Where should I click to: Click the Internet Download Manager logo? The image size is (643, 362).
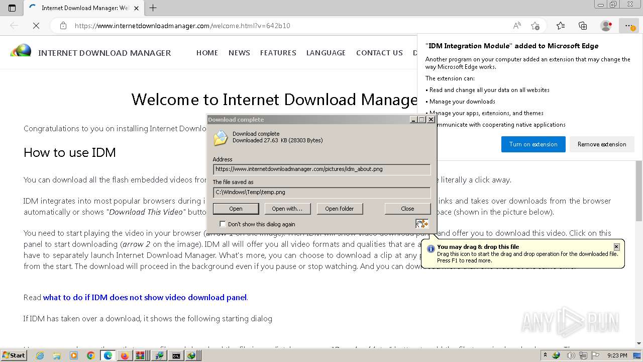tap(21, 51)
